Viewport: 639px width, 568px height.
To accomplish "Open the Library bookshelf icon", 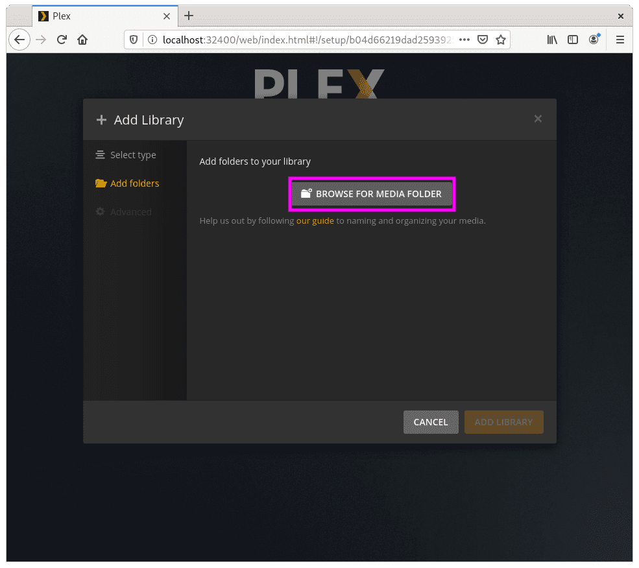I will pos(552,40).
